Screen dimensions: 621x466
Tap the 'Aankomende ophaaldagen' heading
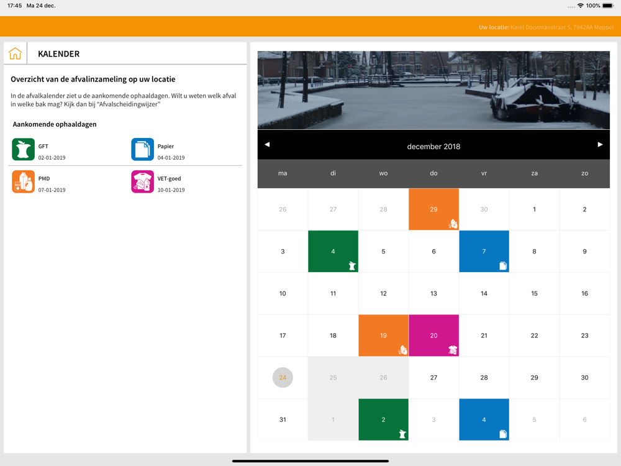tap(55, 124)
